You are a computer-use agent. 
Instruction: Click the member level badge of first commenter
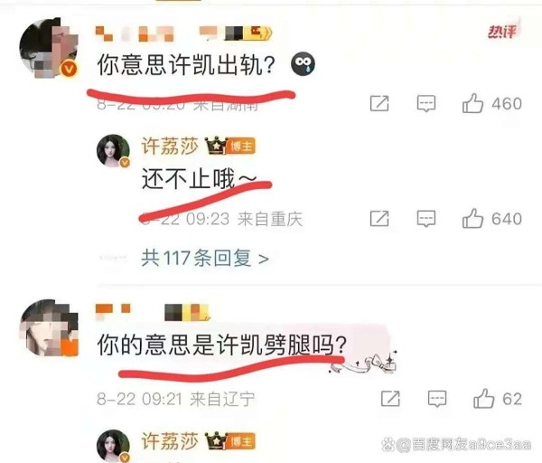(x=248, y=33)
